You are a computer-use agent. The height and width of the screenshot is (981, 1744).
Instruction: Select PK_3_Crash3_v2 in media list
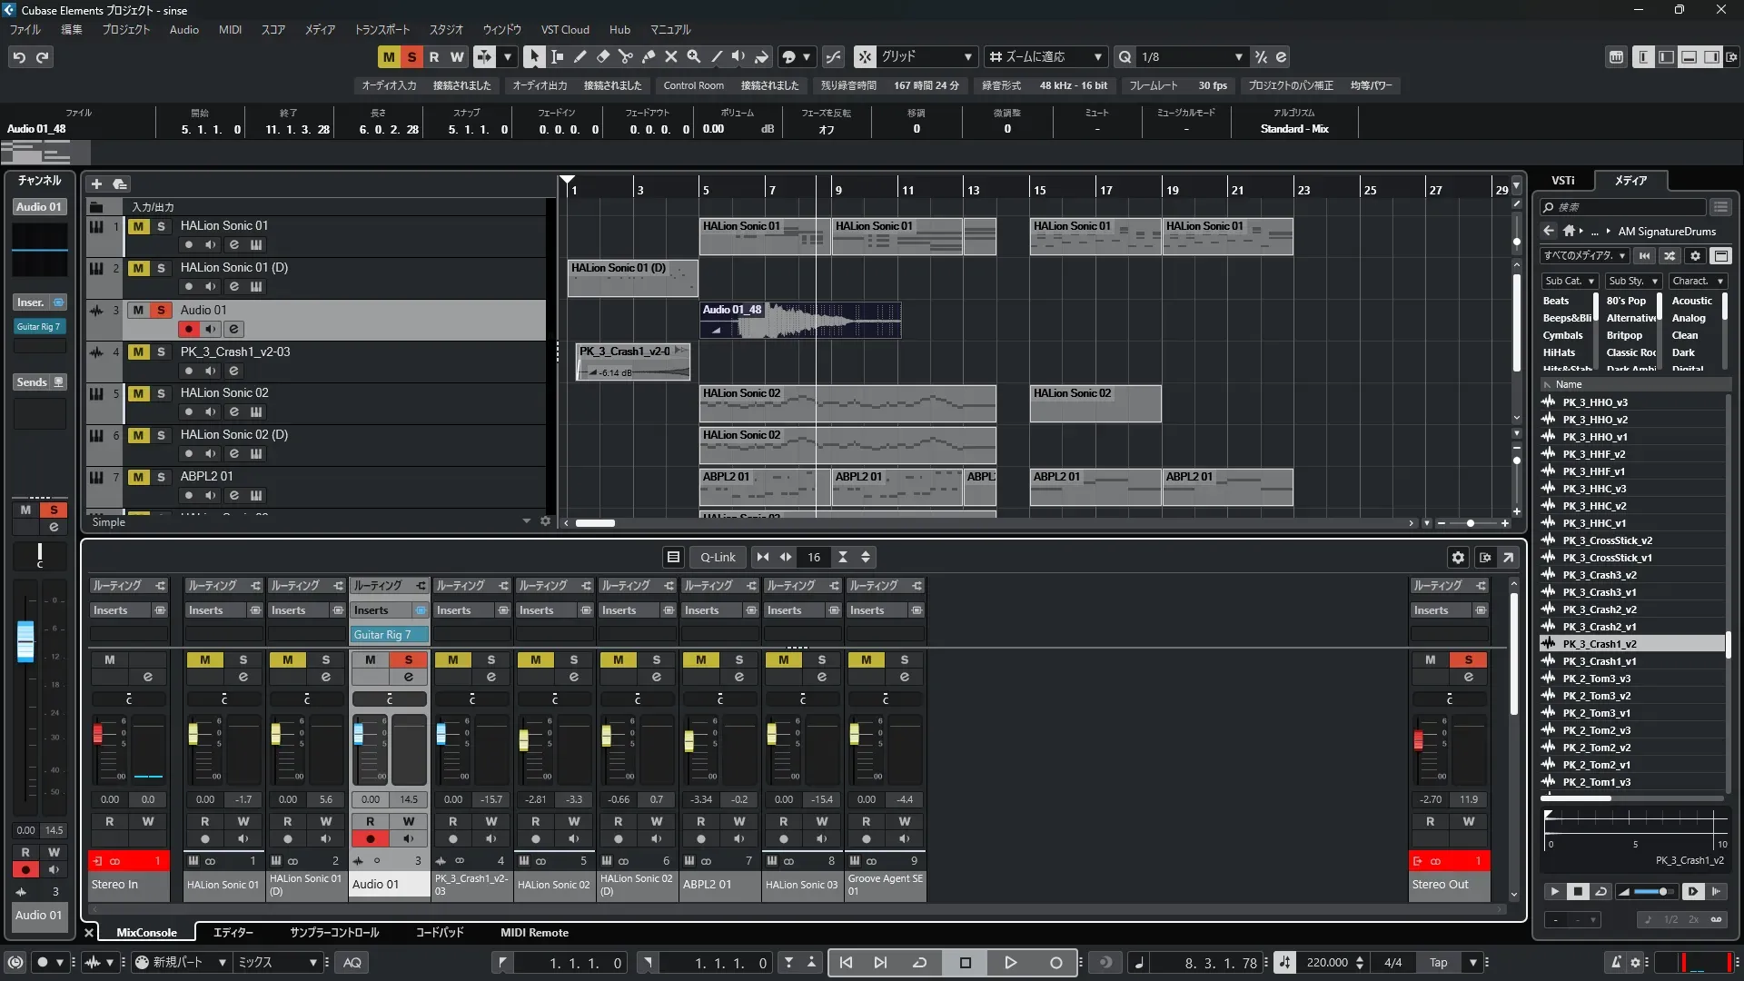1599,575
